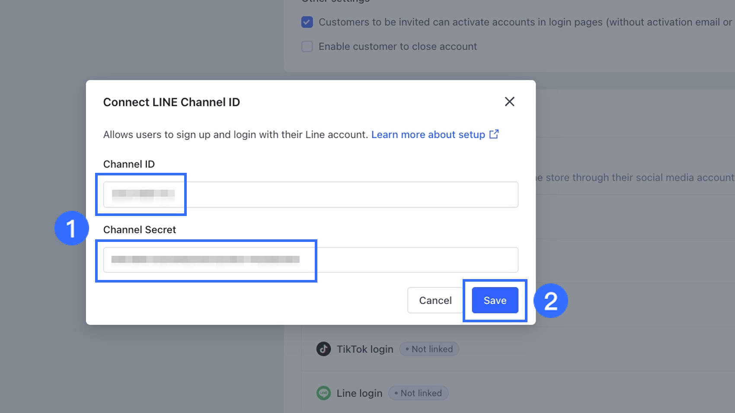Click Line login's Not linked badge
This screenshot has height=413, width=735.
(x=418, y=393)
